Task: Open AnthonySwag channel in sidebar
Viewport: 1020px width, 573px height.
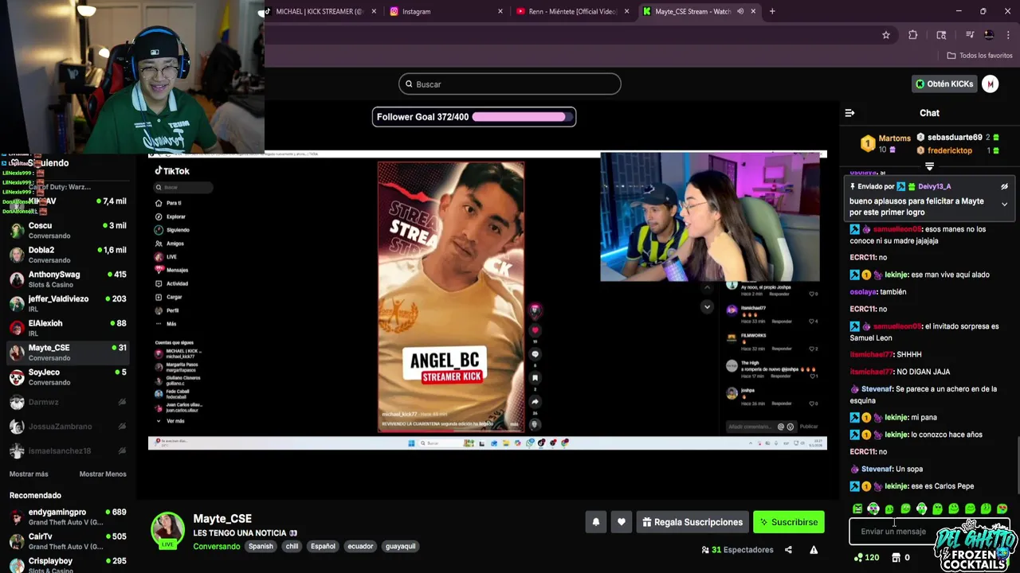Action: [x=68, y=279]
